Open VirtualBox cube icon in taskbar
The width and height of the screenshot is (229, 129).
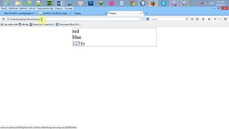tap(143, 3)
